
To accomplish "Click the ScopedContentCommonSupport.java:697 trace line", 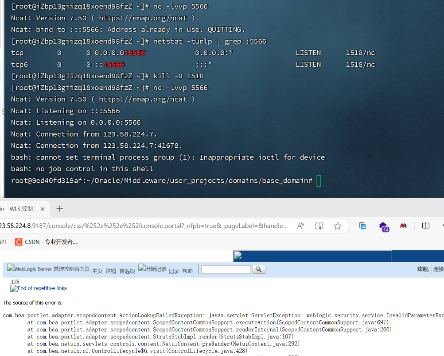I will coord(208,322).
